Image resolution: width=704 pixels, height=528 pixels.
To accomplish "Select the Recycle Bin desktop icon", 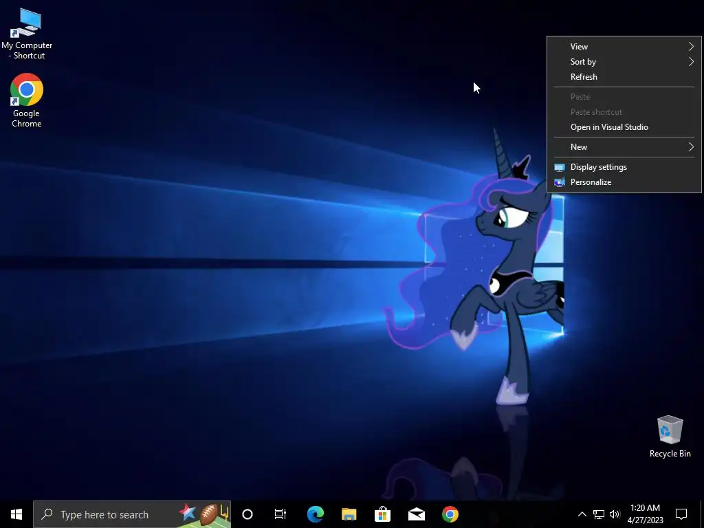I will 670,437.
